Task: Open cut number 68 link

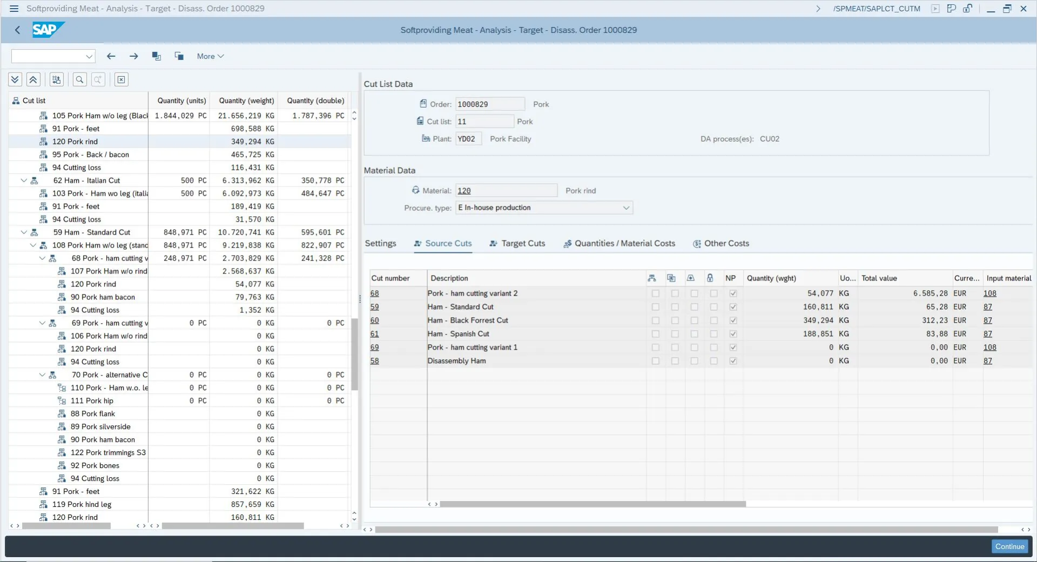Action: point(374,293)
